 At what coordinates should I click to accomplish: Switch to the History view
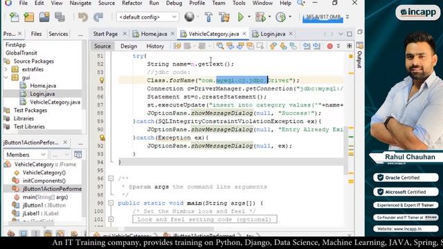155,46
